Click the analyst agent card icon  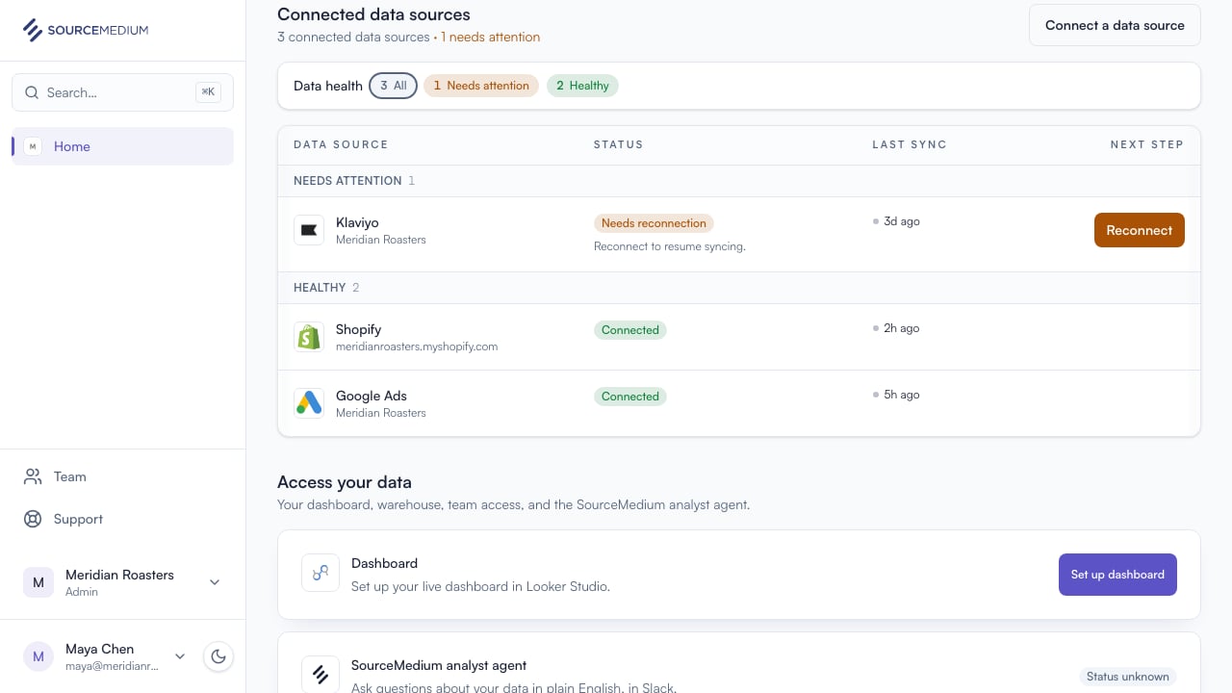(x=321, y=675)
